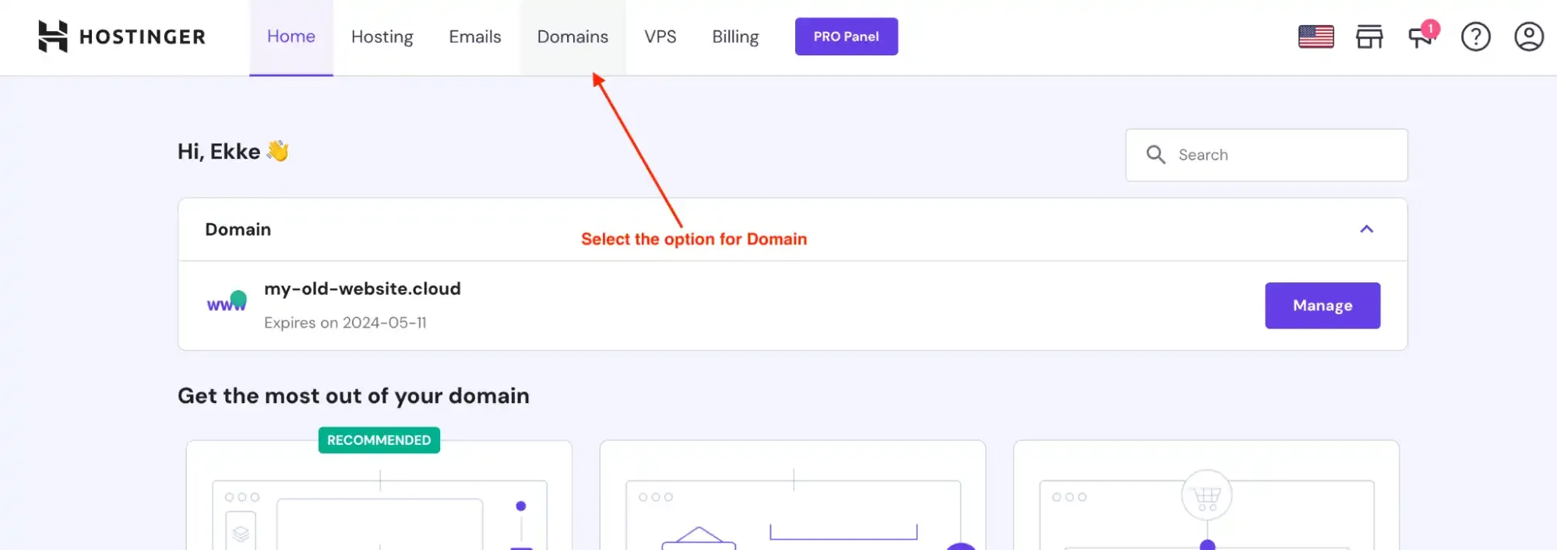Open the account profile icon

click(1529, 36)
